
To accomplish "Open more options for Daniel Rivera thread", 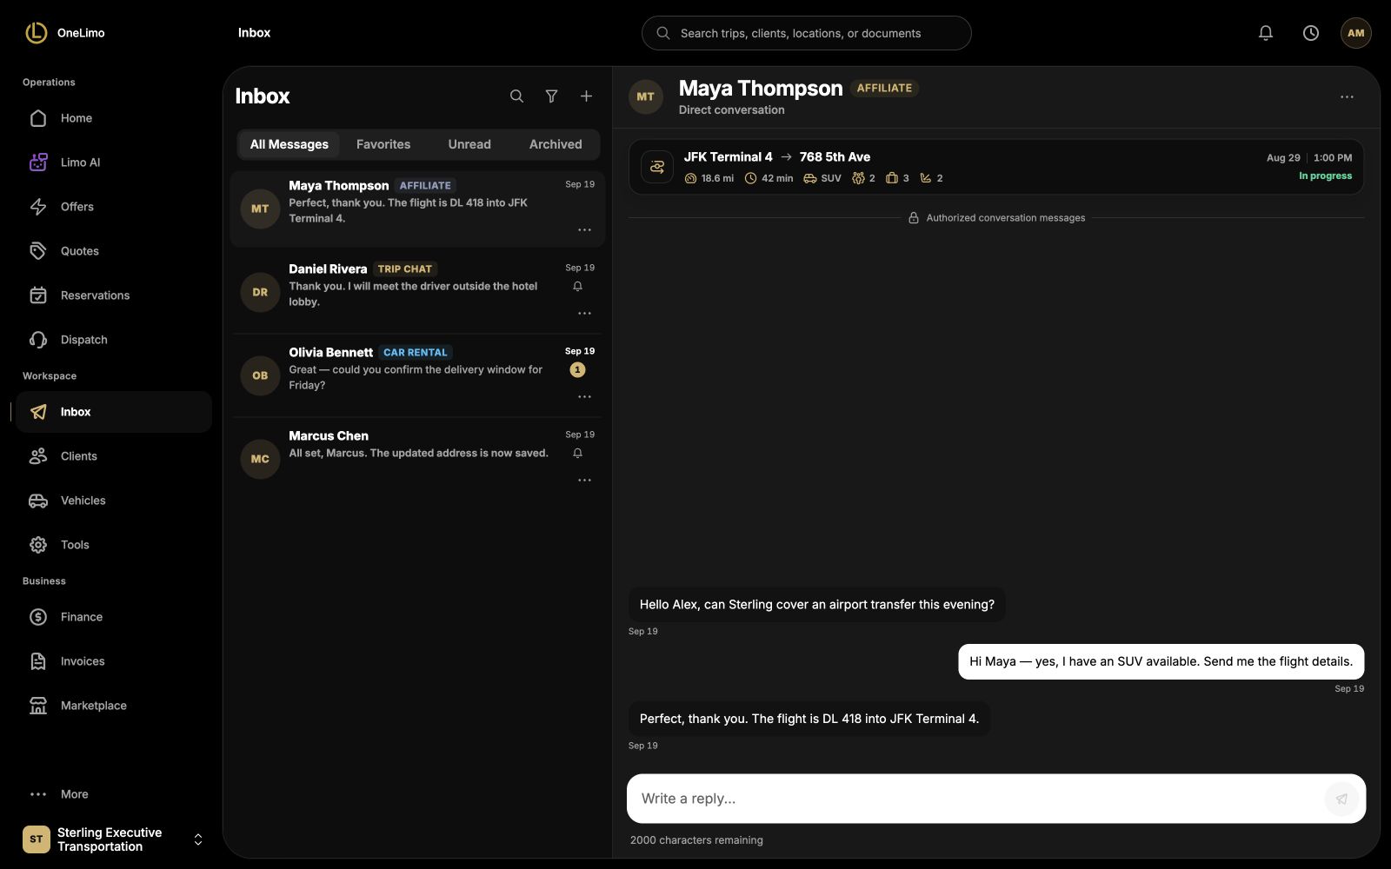I will (x=584, y=314).
